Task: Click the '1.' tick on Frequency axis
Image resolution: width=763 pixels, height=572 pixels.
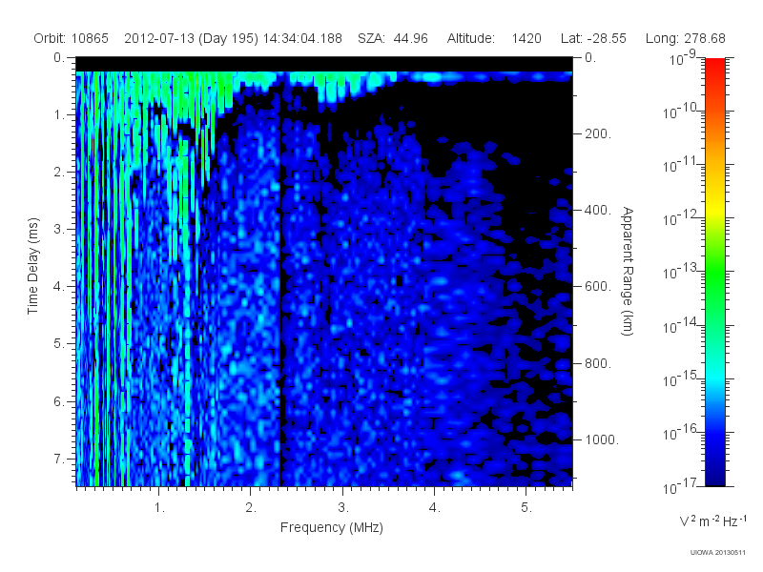Action: [159, 508]
